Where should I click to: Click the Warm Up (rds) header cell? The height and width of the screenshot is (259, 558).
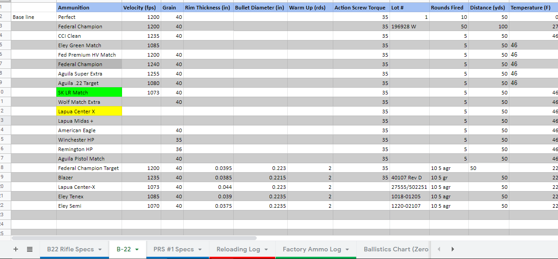tap(310, 8)
